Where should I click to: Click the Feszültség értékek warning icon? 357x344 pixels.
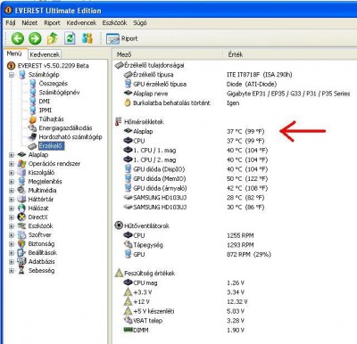point(119,273)
